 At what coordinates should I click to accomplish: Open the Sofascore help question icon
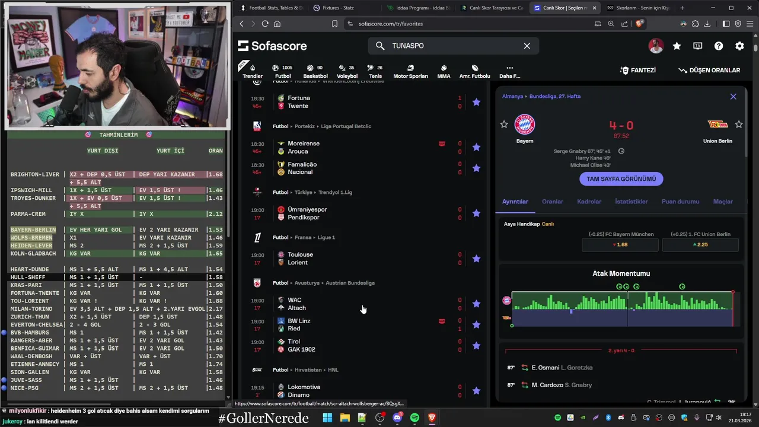click(719, 46)
